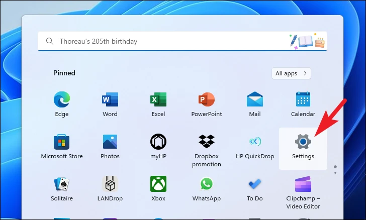
Task: Open Excel from the Start menu
Action: pyautogui.click(x=158, y=104)
